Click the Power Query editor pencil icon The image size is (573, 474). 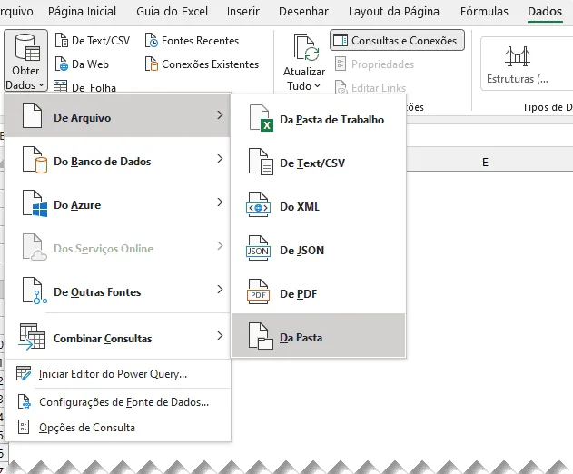tap(24, 373)
